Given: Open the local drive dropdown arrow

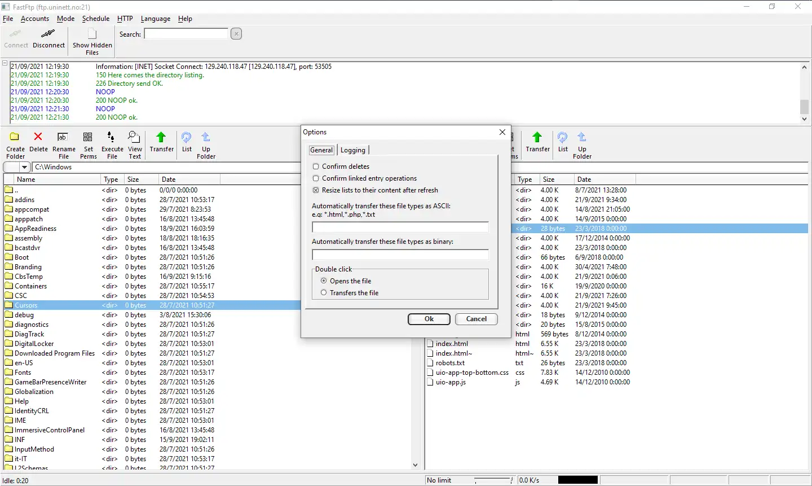Looking at the screenshot, I should click(x=24, y=167).
